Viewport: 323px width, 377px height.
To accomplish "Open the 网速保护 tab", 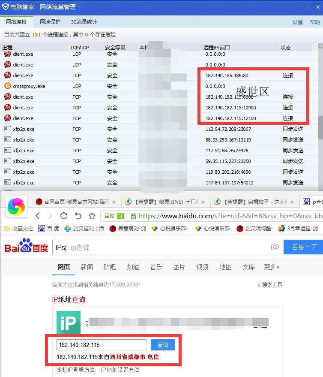I will pyautogui.click(x=50, y=21).
